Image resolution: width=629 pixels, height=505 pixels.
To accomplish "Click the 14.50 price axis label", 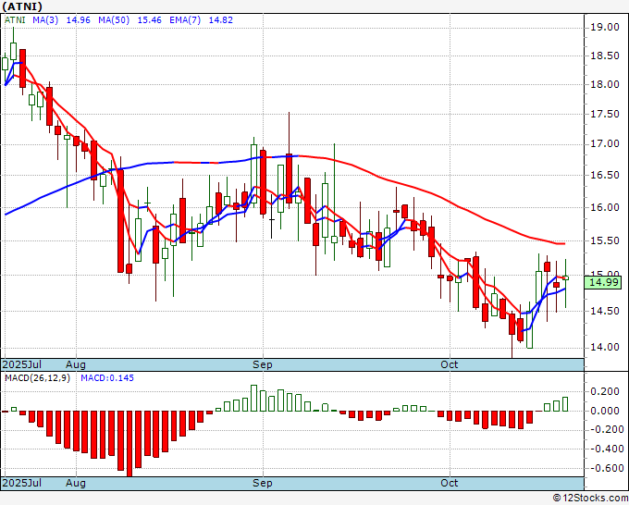I will point(605,311).
